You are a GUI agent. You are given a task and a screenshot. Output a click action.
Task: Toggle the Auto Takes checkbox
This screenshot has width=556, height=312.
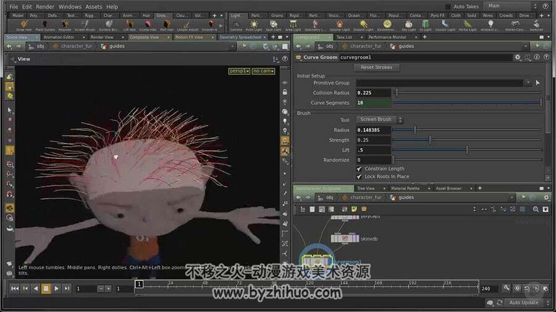point(448,7)
